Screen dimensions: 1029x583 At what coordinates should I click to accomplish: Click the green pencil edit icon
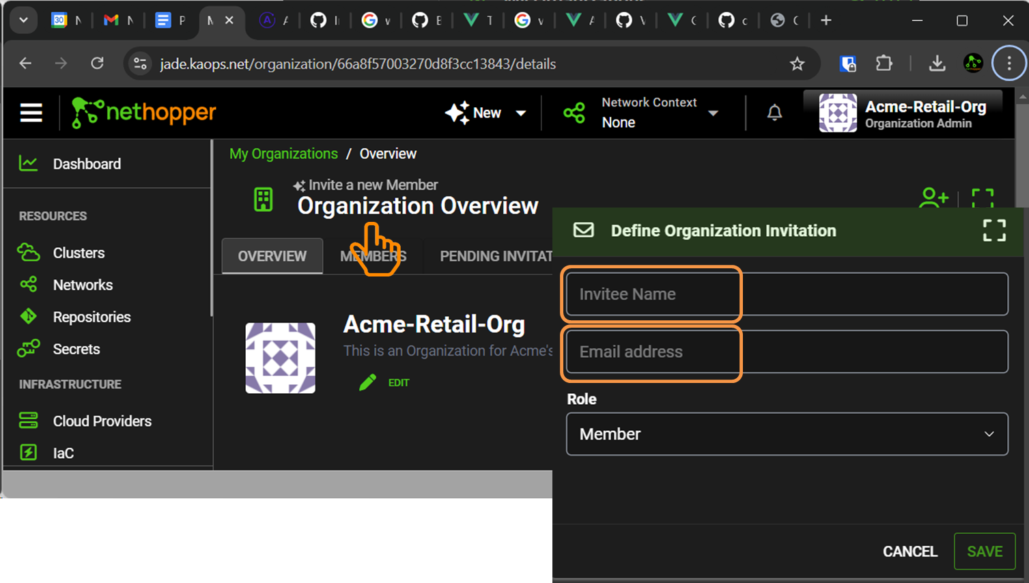367,382
